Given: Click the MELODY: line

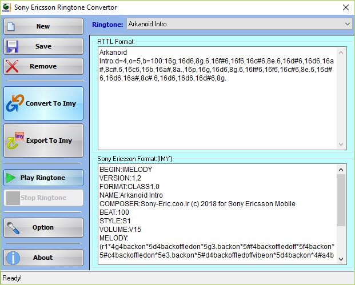Looking at the screenshot, I should click(114, 238).
